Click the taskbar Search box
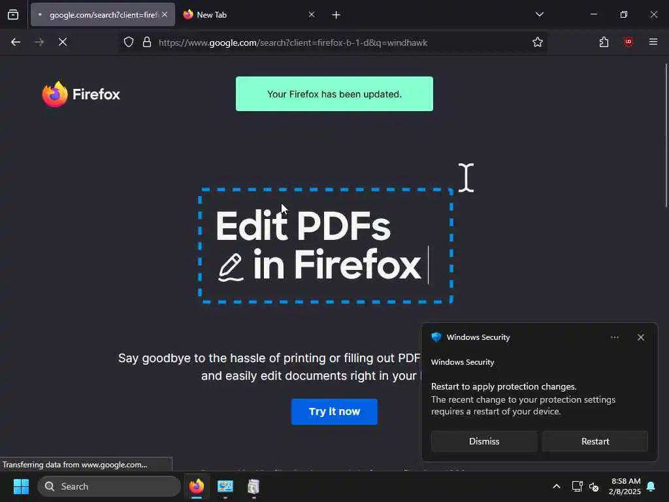 tap(109, 486)
